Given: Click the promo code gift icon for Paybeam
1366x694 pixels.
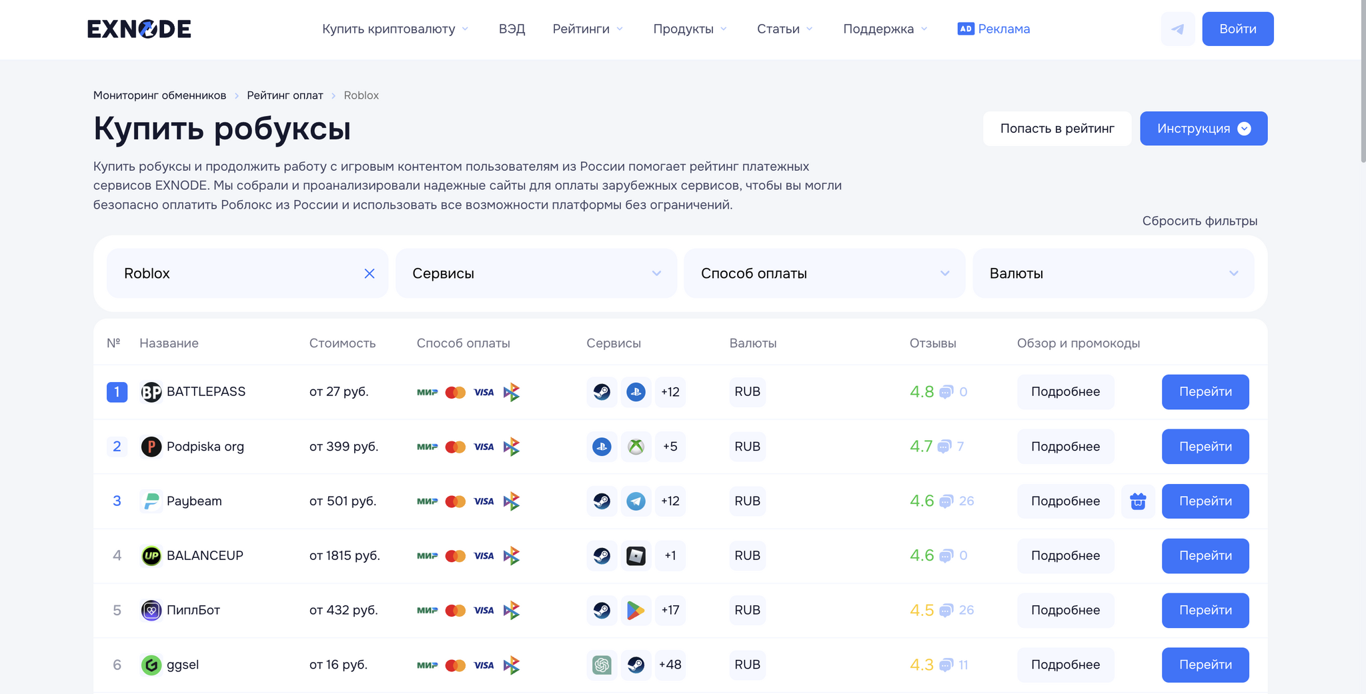Looking at the screenshot, I should point(1138,501).
